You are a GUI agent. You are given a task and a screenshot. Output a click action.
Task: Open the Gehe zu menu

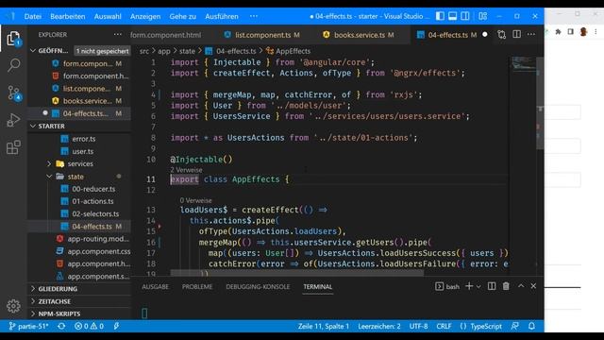182,16
